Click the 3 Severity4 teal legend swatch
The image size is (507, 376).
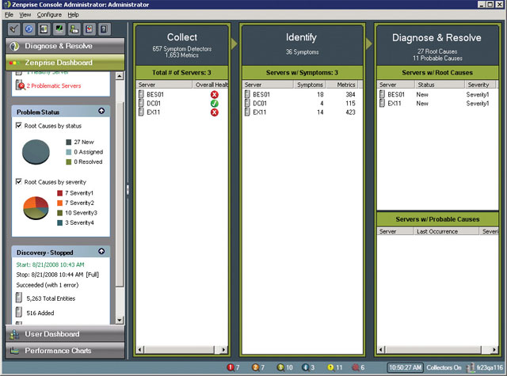60,223
